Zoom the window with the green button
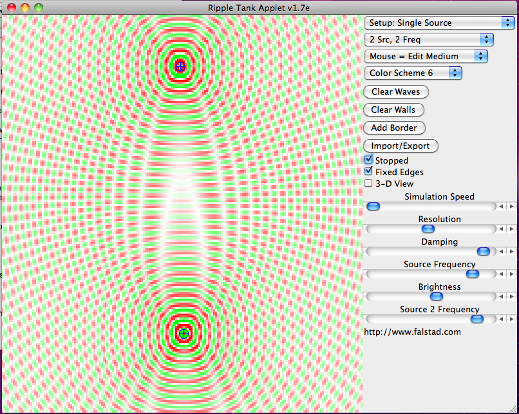The width and height of the screenshot is (519, 414). tap(39, 7)
